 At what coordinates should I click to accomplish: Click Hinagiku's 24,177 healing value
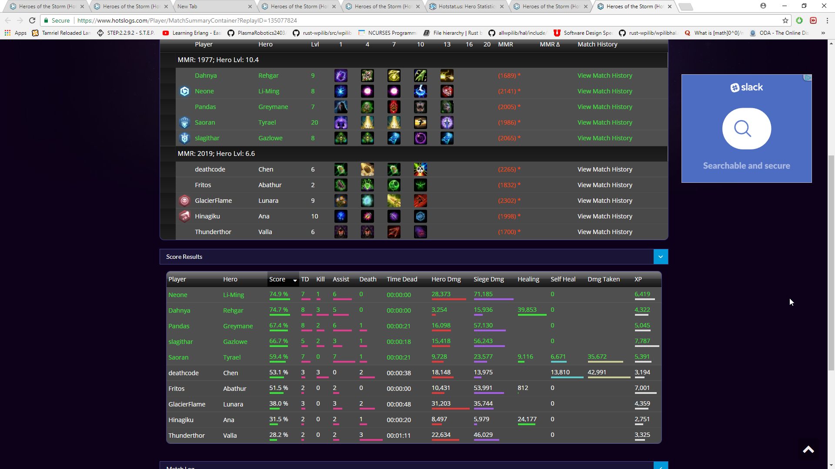coord(527,419)
